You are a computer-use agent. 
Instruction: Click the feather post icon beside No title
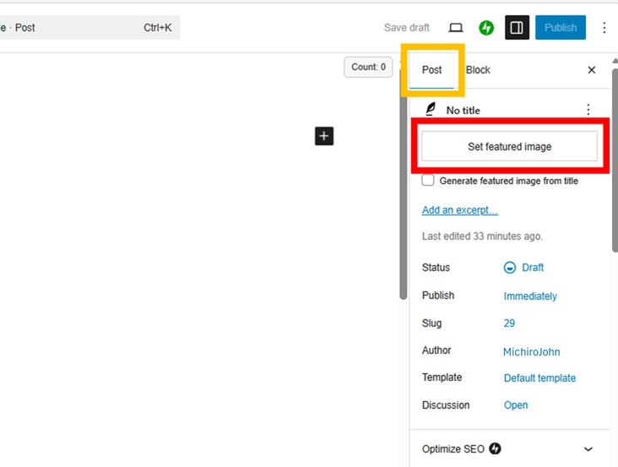(431, 110)
